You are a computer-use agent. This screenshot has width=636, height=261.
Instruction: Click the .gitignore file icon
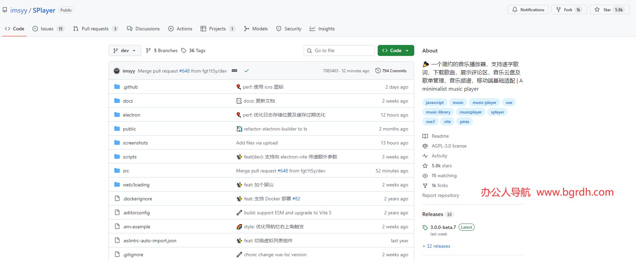[117, 254]
